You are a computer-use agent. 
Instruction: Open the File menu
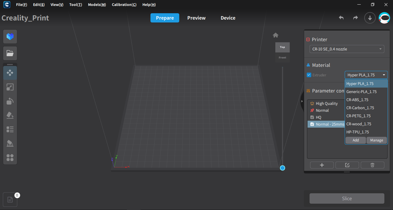pyautogui.click(x=22, y=5)
